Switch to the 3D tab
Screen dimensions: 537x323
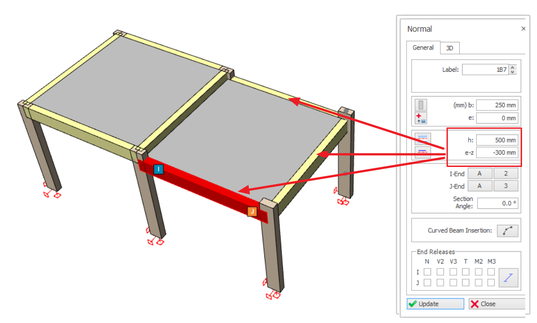[x=449, y=48]
